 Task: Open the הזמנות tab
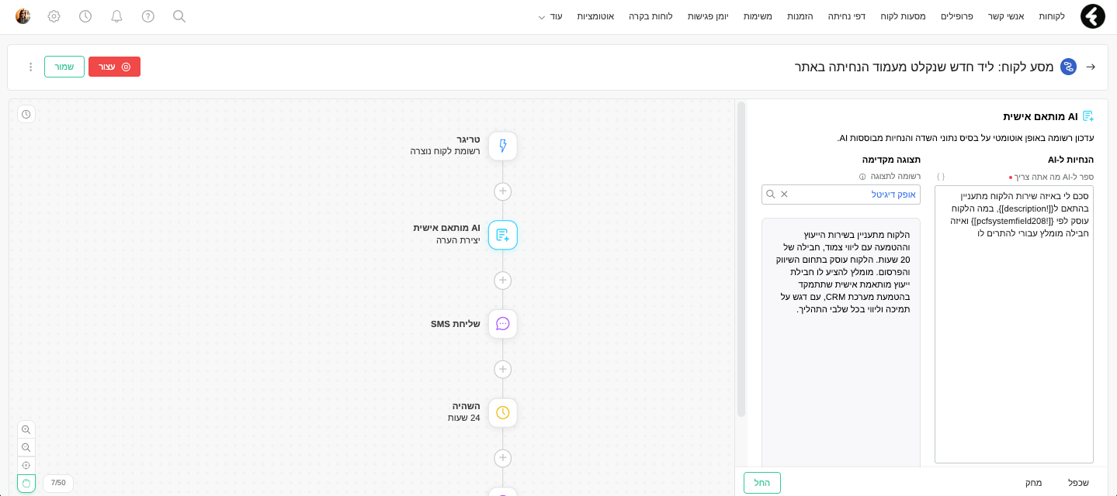point(800,16)
